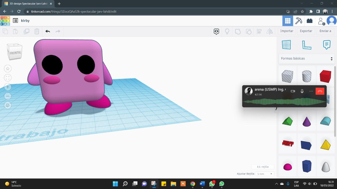The image size is (337, 189).
Task: Click the Align tool icon
Action: pyautogui.click(x=259, y=31)
